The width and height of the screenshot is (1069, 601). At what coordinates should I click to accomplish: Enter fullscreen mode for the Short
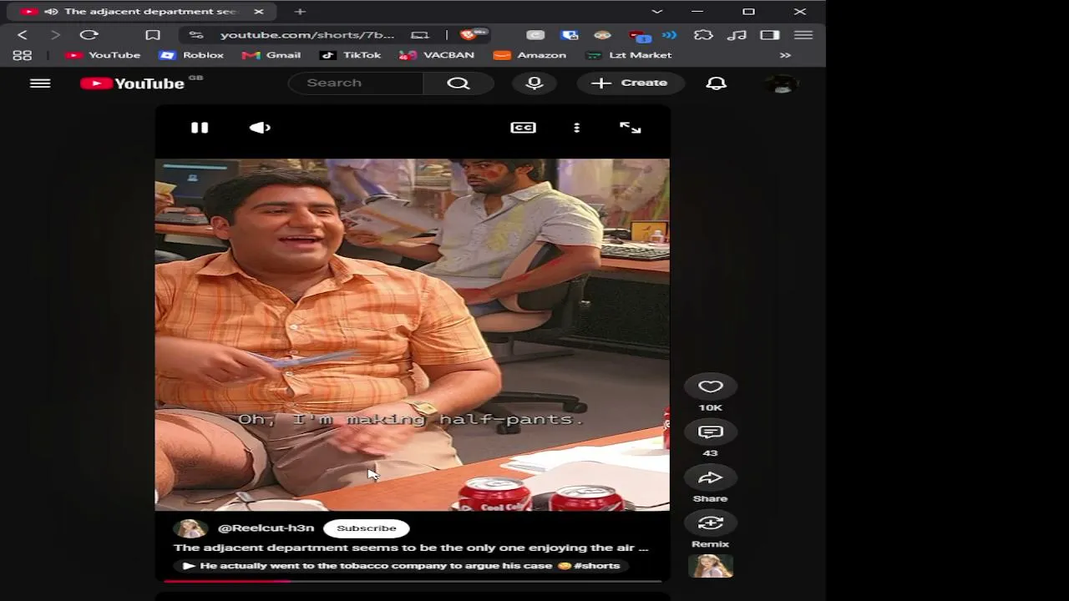[x=630, y=128]
